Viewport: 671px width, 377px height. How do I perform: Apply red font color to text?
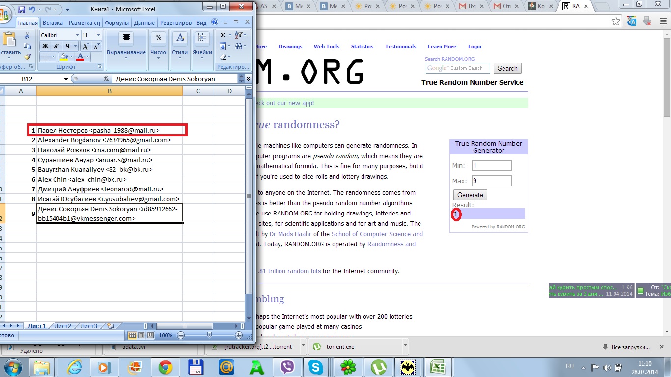[80, 57]
